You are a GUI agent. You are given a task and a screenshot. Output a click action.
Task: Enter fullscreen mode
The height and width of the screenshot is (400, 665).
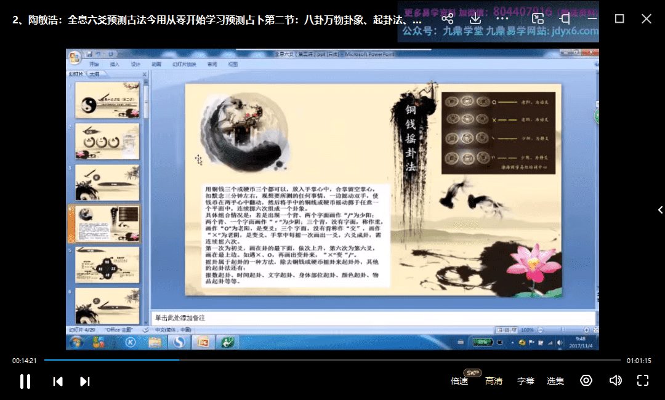(643, 380)
